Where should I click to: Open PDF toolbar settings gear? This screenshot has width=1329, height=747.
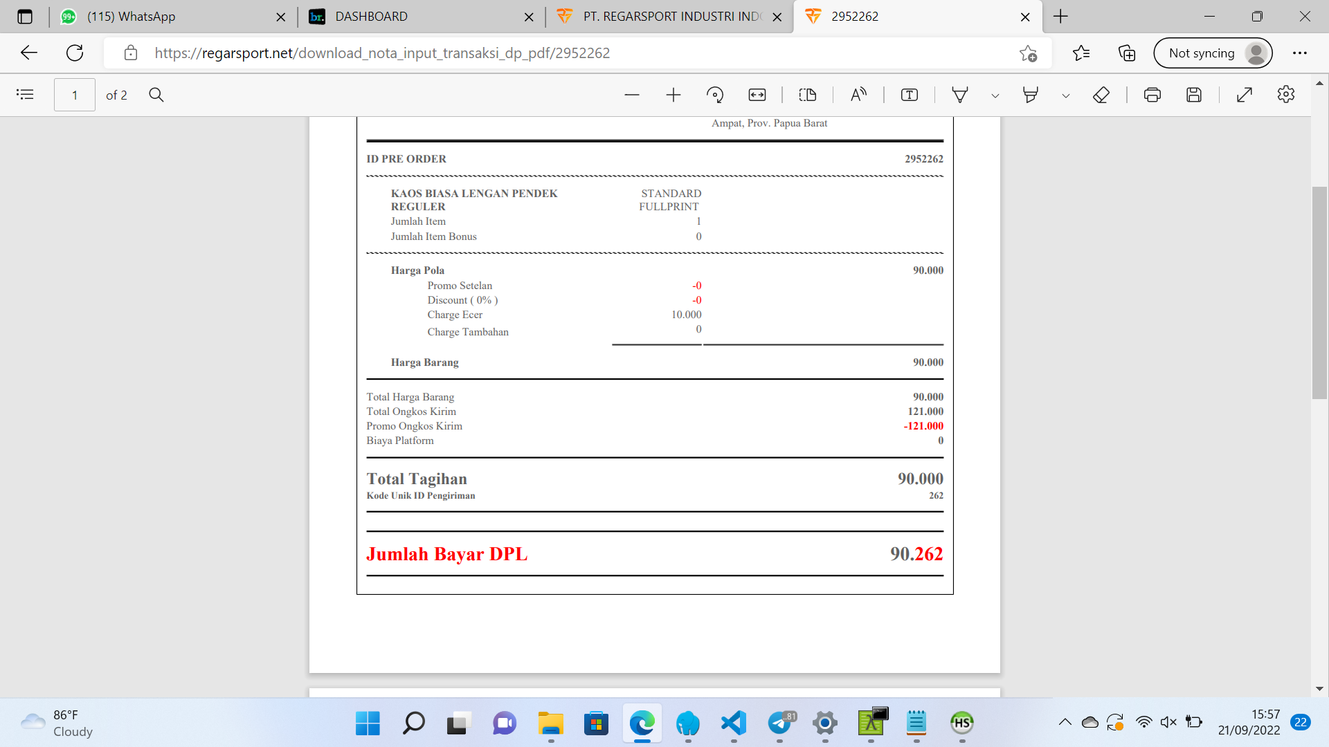click(x=1286, y=95)
